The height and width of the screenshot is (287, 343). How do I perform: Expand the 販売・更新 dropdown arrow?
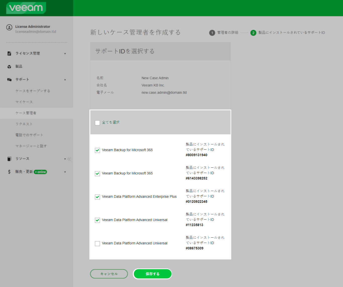pos(65,172)
